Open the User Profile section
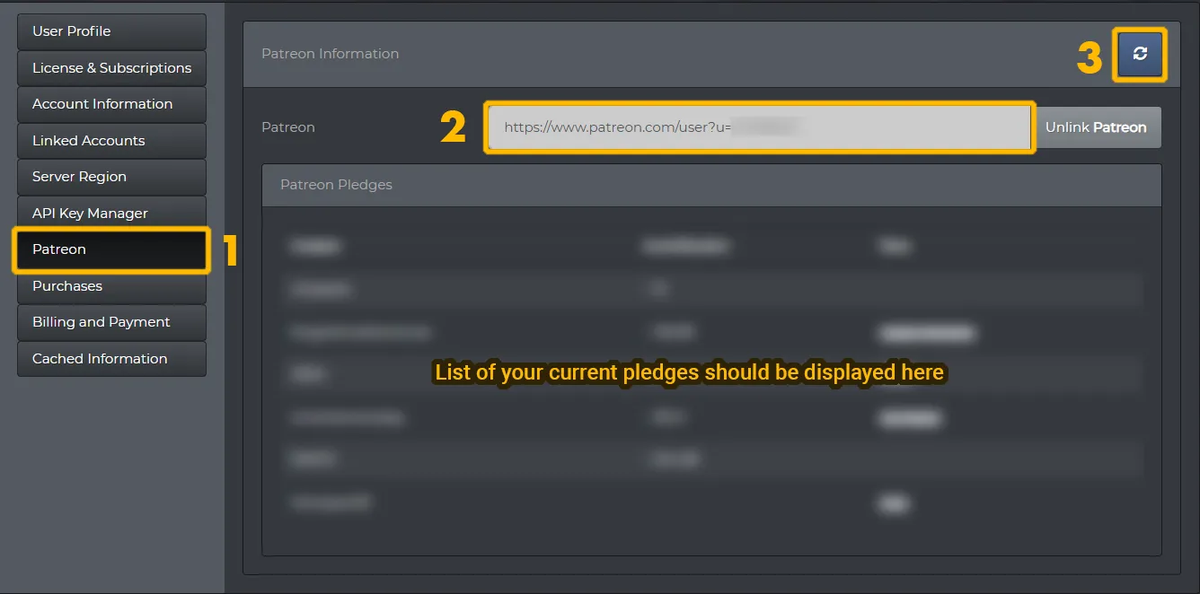The width and height of the screenshot is (1200, 594). (111, 31)
